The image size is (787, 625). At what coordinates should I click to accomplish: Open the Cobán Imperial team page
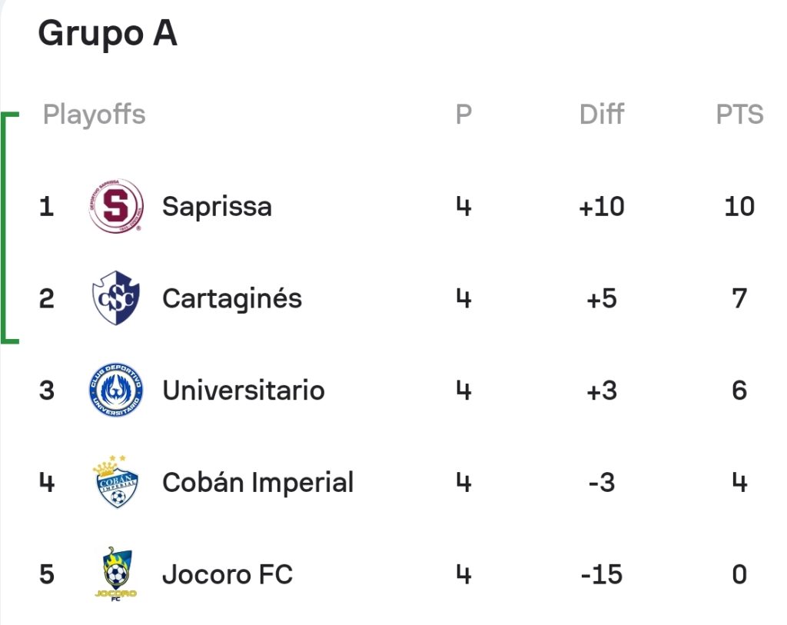pos(258,483)
